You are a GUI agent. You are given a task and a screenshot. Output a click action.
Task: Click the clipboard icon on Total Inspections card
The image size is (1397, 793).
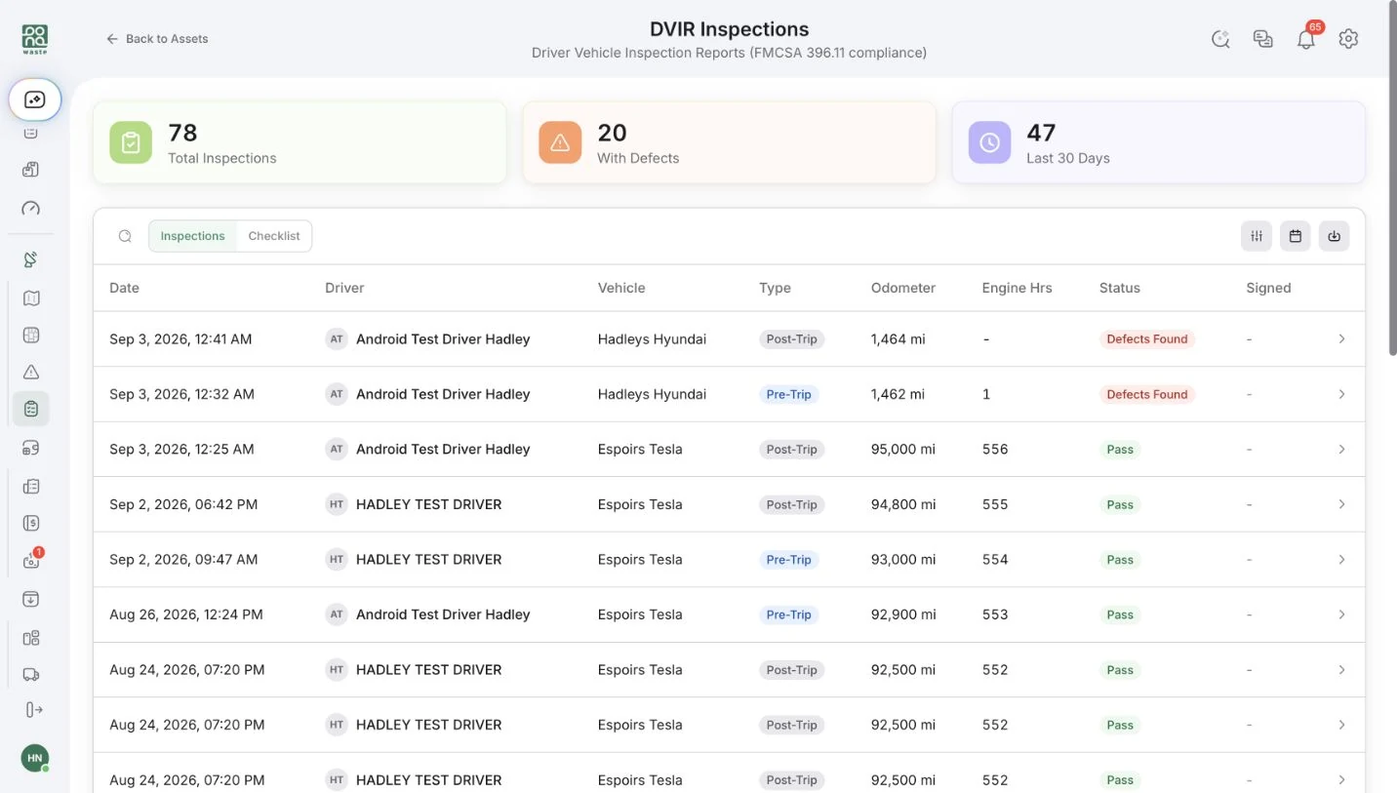(131, 142)
